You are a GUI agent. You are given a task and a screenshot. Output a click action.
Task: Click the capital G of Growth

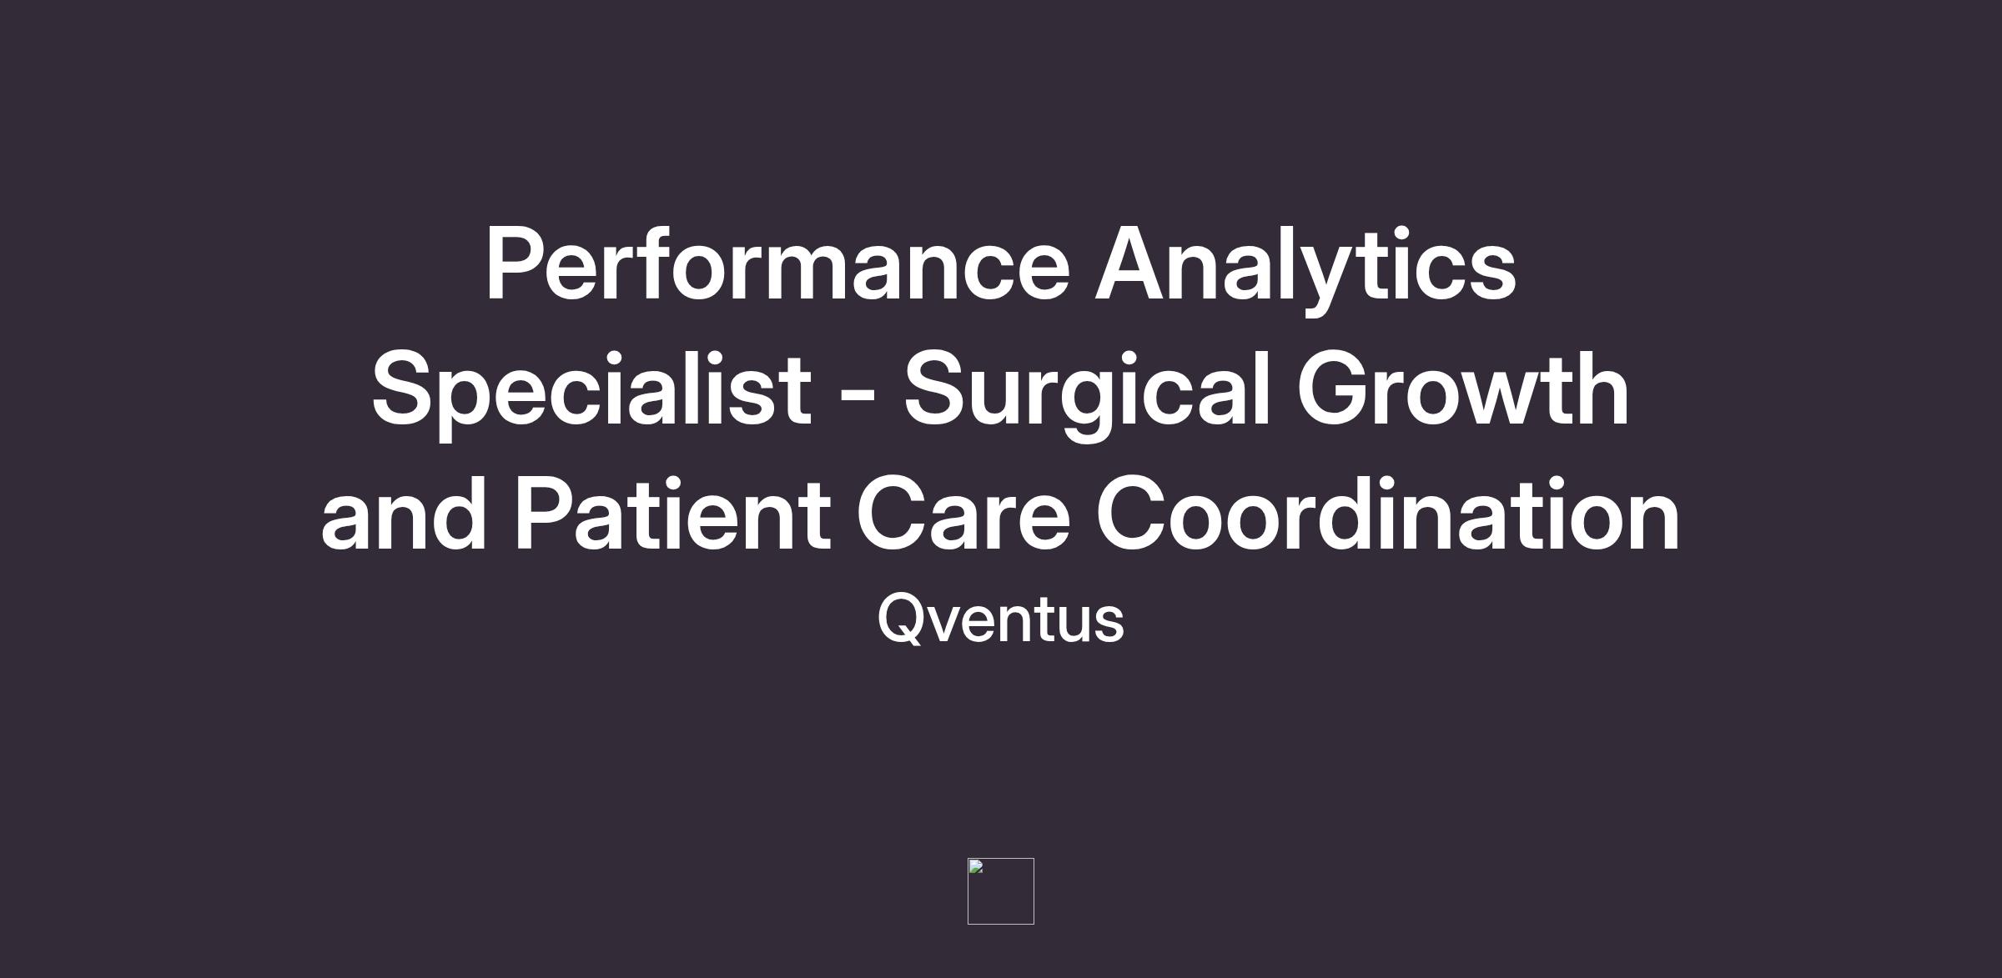[1335, 389]
